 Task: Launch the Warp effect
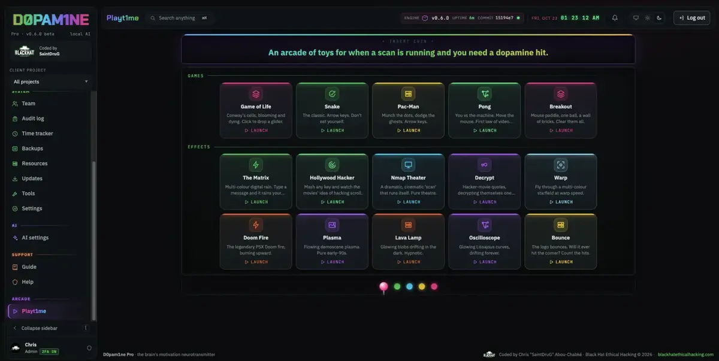[561, 202]
